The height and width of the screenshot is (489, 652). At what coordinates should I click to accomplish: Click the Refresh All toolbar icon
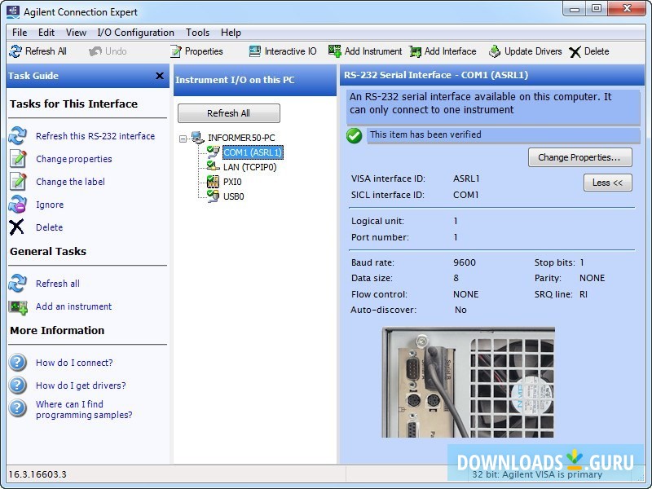click(x=15, y=51)
